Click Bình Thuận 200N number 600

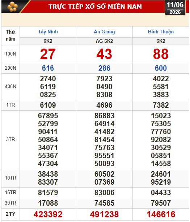click(x=161, y=68)
